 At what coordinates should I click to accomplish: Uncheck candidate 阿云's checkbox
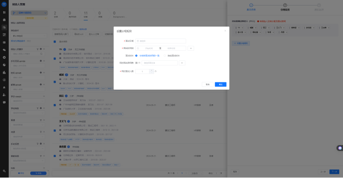[55, 105]
